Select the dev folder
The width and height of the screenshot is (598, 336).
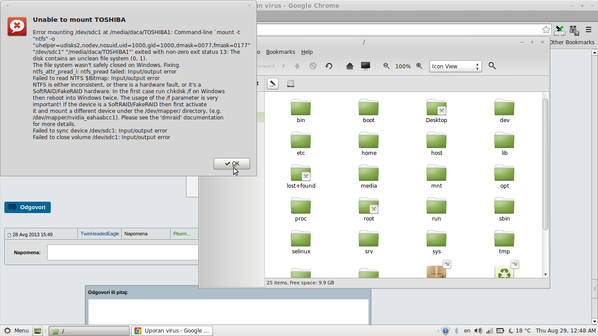(x=504, y=111)
